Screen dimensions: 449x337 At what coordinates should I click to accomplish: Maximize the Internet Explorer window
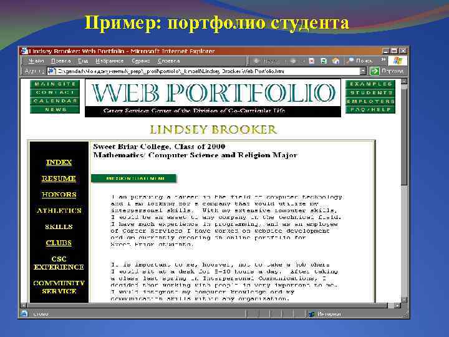click(x=394, y=51)
